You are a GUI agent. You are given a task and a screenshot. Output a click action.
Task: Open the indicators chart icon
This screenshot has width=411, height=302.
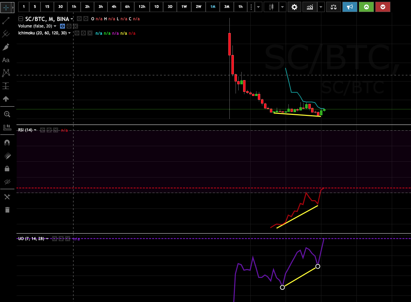(x=310, y=7)
